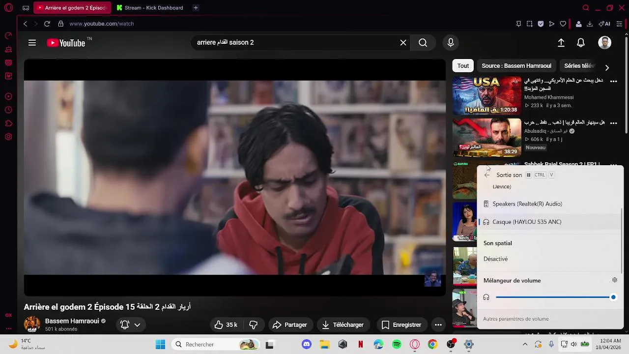Open GX Cleaner broom in sidebar
Image resolution: width=629 pixels, height=354 pixels.
coord(8,49)
